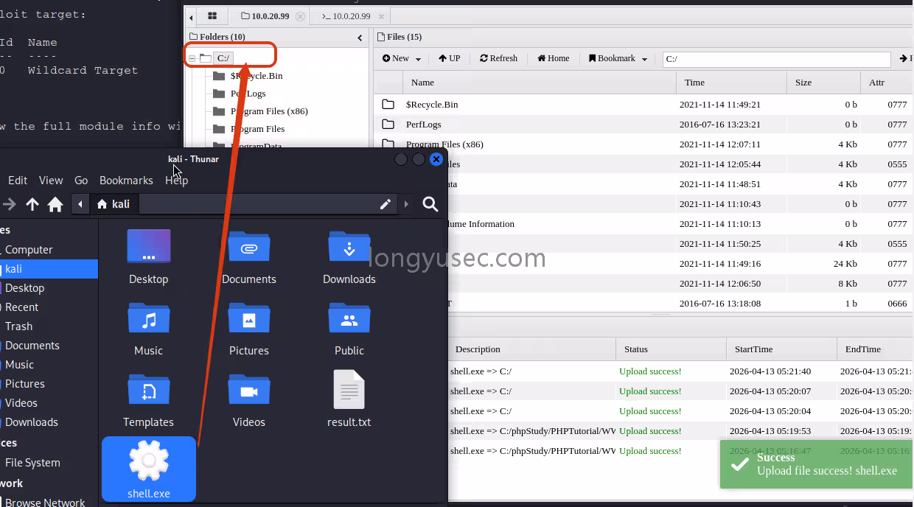Close the Thunar window
The height and width of the screenshot is (507, 914).
pos(436,159)
